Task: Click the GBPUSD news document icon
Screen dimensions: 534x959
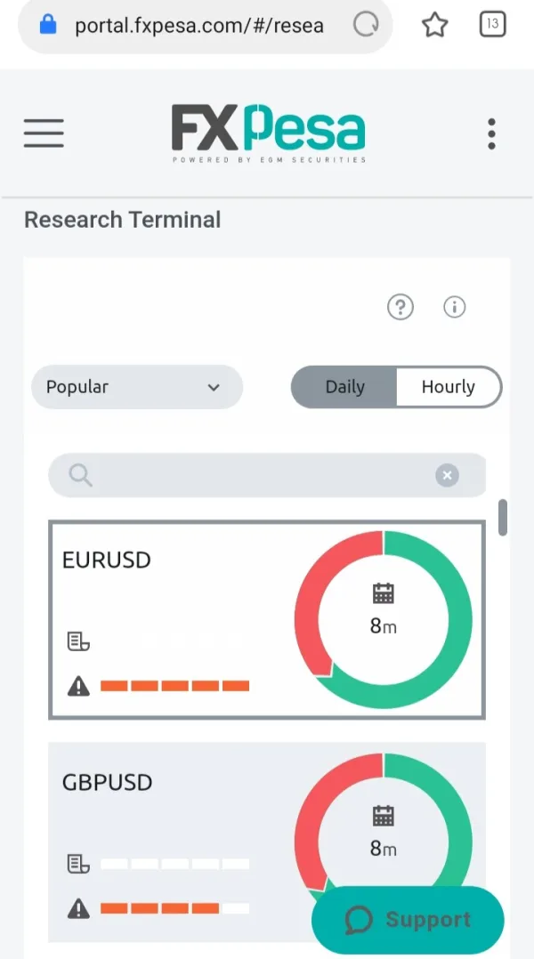Action: (78, 864)
